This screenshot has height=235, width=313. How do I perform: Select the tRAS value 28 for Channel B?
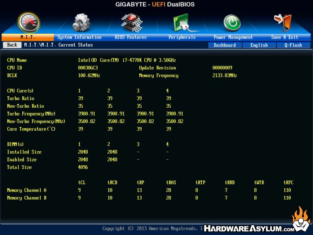pyautogui.click(x=169, y=198)
